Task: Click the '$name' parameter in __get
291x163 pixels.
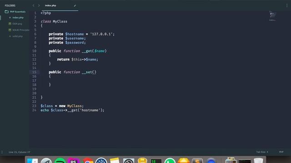Action: coord(99,51)
